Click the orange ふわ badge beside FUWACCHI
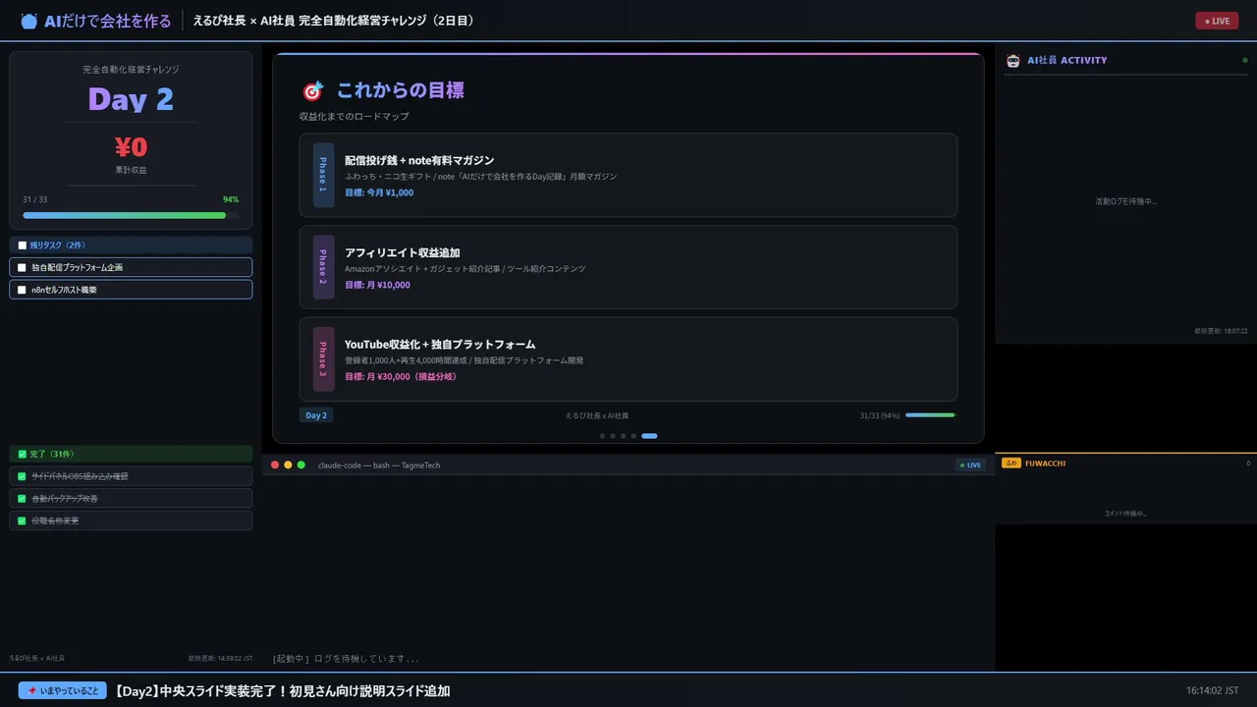This screenshot has width=1257, height=707. click(x=1011, y=462)
